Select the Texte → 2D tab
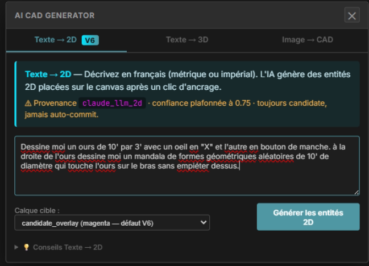Image resolution: width=369 pixels, height=266 pixels. pyautogui.click(x=55, y=40)
